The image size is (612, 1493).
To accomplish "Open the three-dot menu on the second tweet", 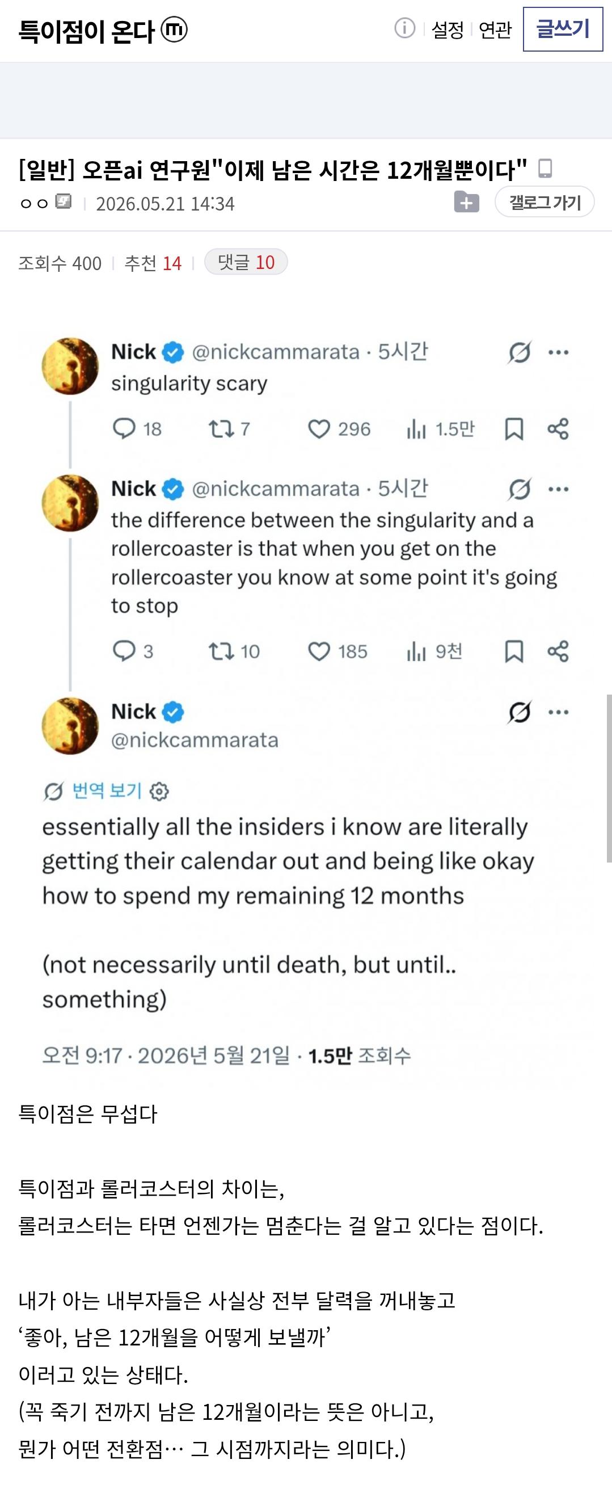I will click(558, 489).
